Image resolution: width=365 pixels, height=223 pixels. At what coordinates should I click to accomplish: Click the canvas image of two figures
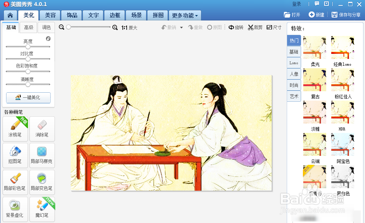click(171, 133)
